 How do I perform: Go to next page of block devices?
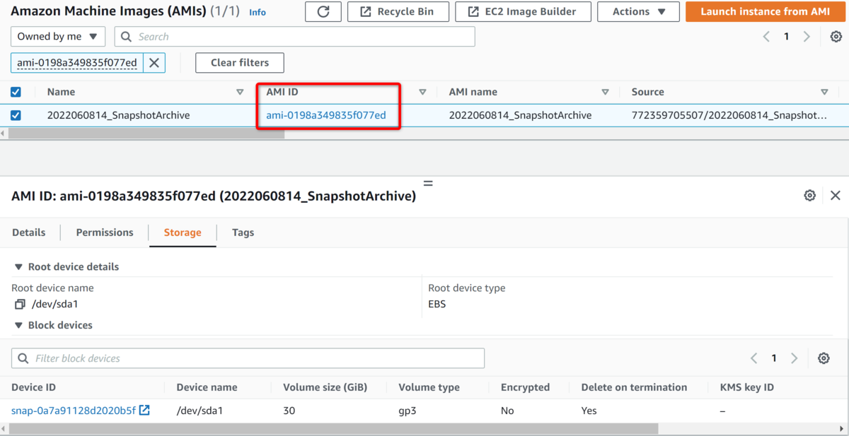[795, 358]
